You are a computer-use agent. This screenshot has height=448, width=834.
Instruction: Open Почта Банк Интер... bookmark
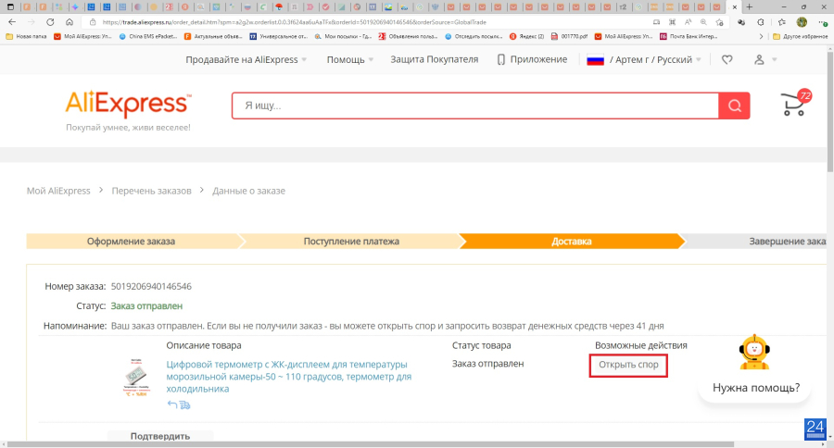click(689, 36)
